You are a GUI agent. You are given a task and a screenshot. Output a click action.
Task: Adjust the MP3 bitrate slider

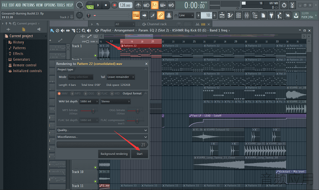(89, 111)
